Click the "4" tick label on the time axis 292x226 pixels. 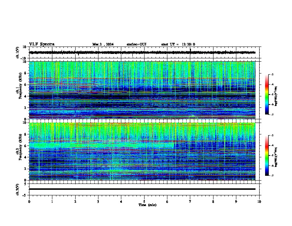click(121, 202)
